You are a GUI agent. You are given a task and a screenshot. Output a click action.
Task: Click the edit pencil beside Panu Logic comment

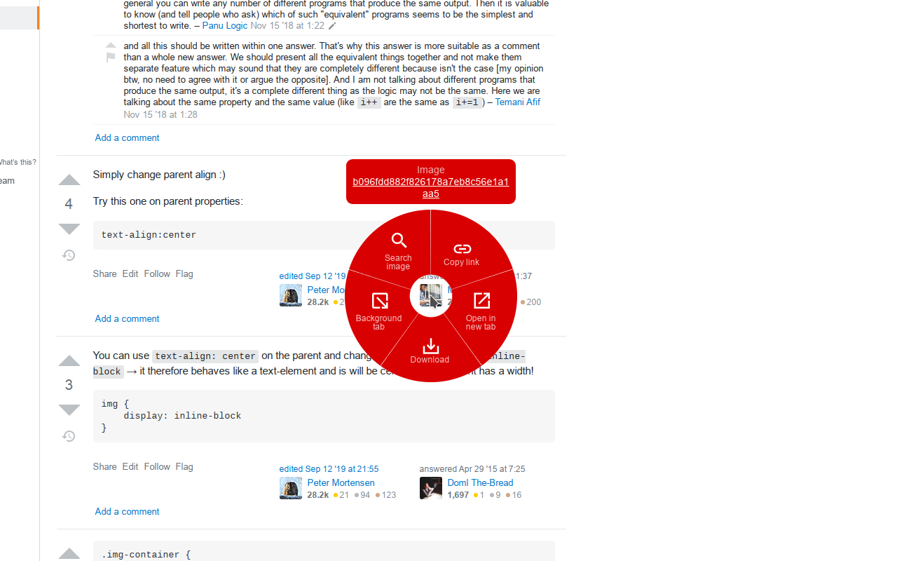coord(332,26)
